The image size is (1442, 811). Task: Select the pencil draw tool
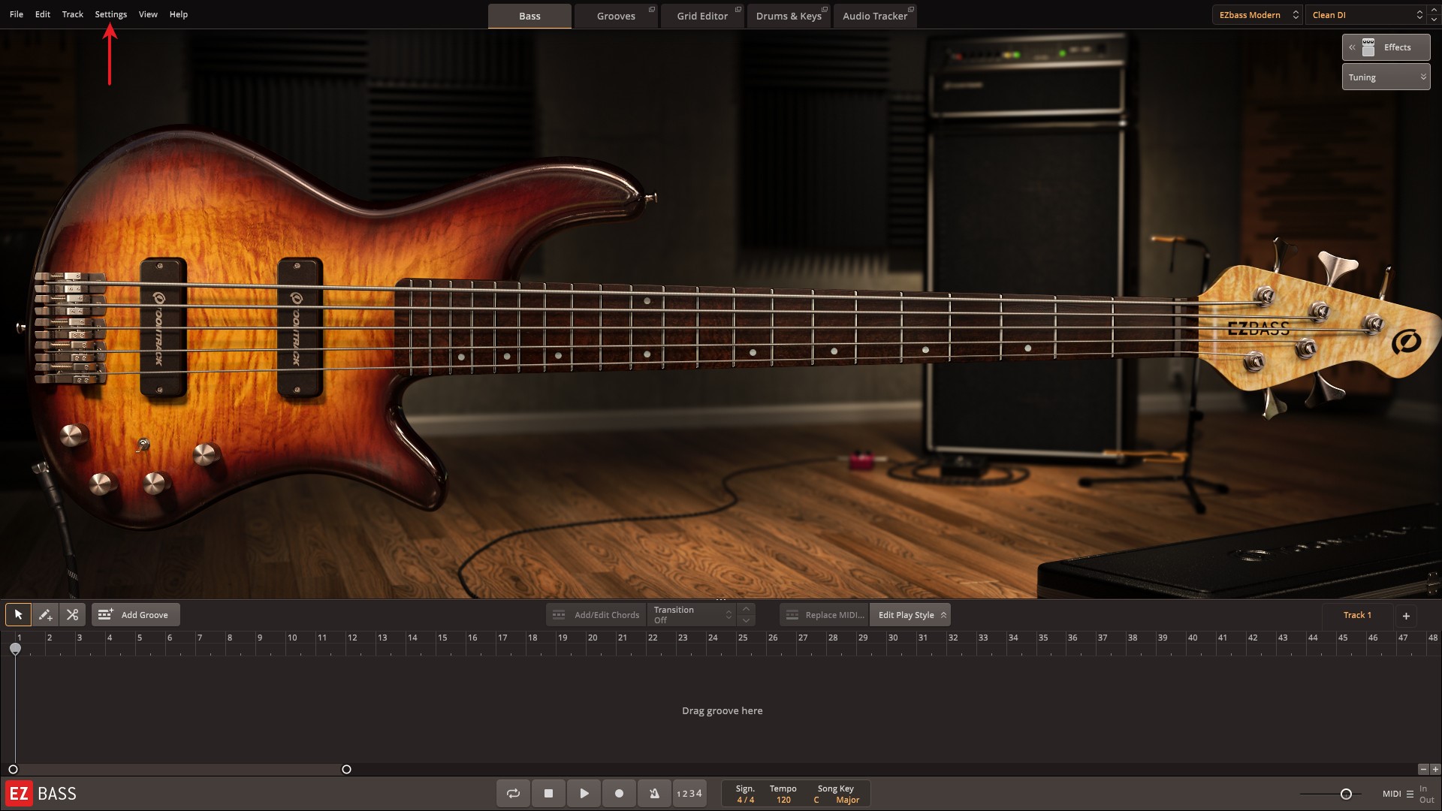click(45, 615)
